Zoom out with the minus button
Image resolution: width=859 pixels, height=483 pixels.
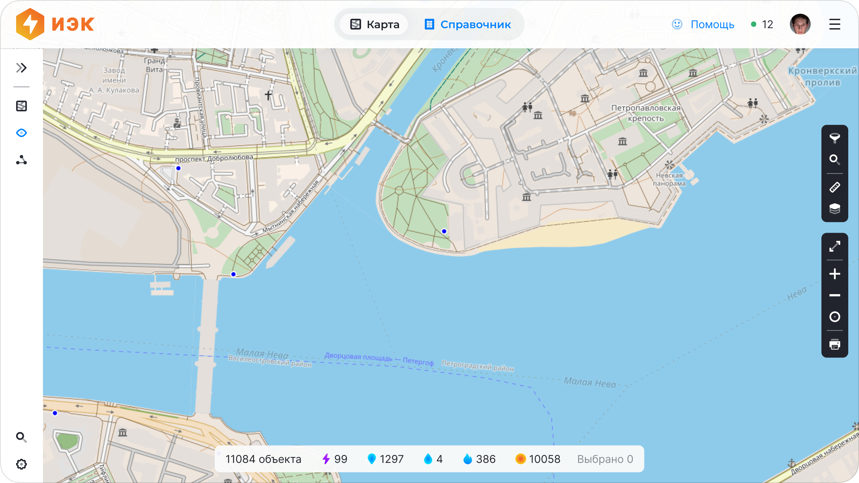point(835,296)
